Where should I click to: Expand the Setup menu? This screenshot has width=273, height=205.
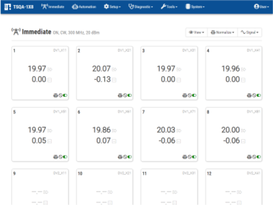coord(112,7)
